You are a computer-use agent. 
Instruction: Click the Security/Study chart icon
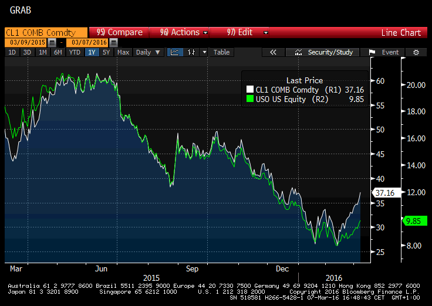(298, 52)
